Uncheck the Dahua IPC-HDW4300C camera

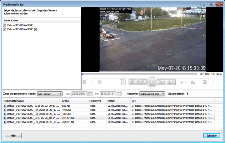pyautogui.click(x=5, y=25)
